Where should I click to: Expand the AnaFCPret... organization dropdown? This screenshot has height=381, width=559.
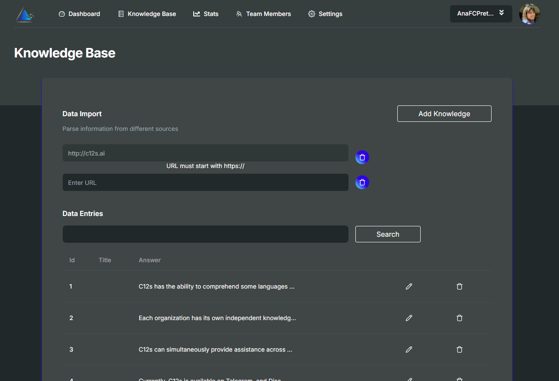[x=481, y=14]
